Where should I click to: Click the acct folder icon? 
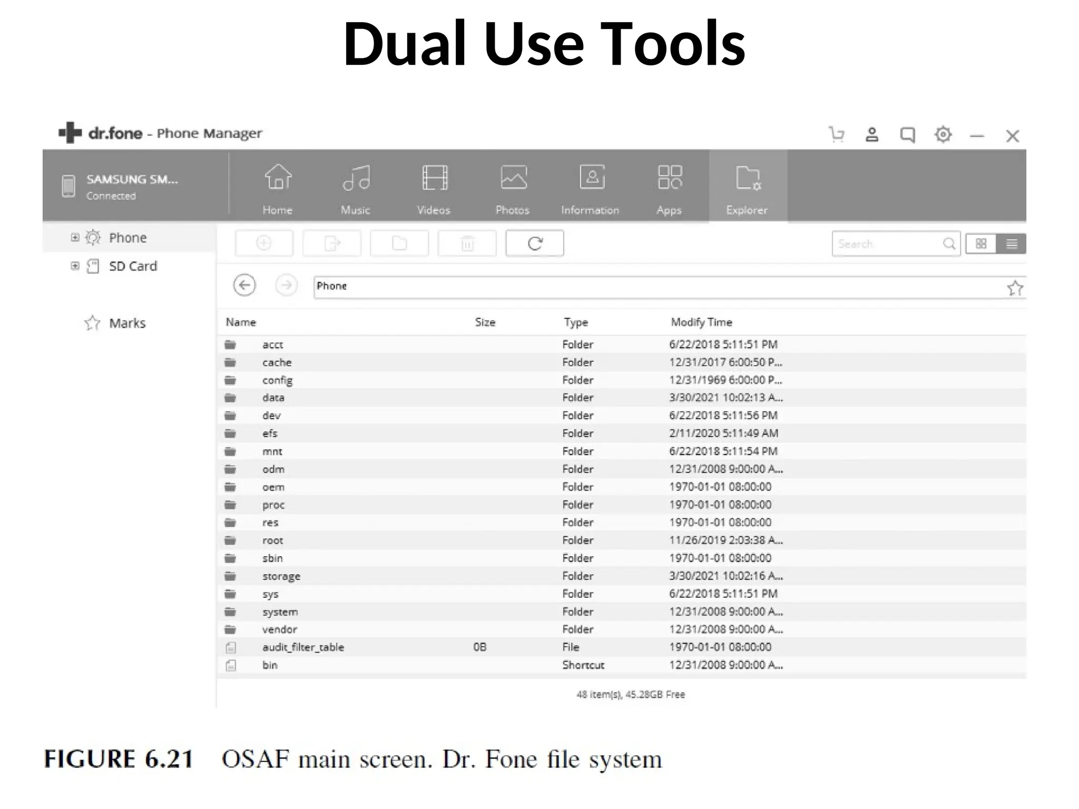coord(230,345)
